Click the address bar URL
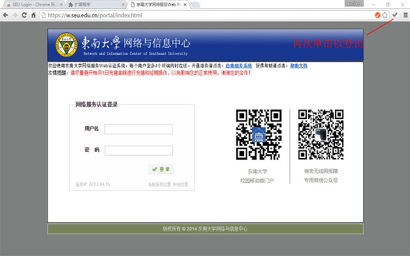This screenshot has width=410, height=256. (95, 15)
